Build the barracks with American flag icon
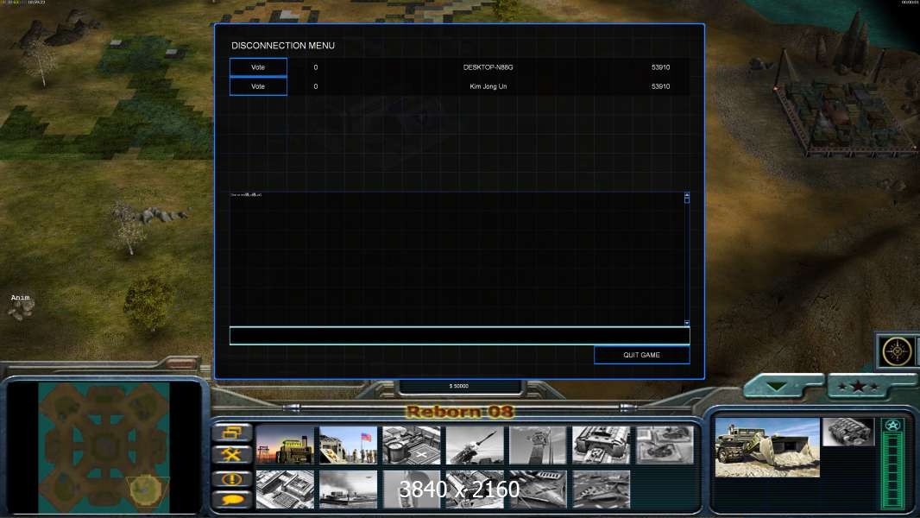This screenshot has width=920, height=518. pos(348,445)
